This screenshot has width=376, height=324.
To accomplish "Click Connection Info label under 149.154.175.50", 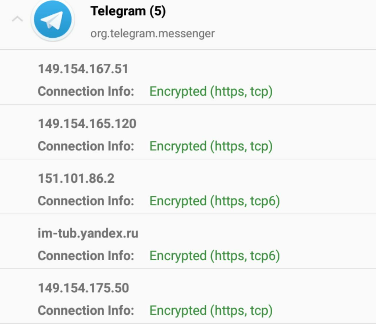I will point(86,310).
